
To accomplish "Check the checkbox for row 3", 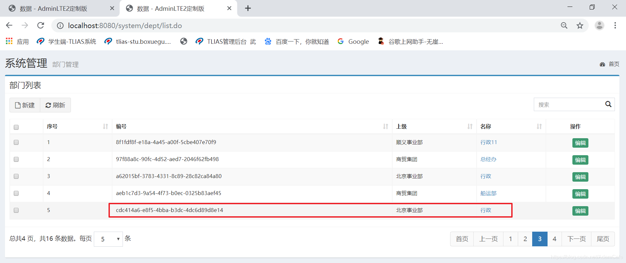I will (16, 176).
